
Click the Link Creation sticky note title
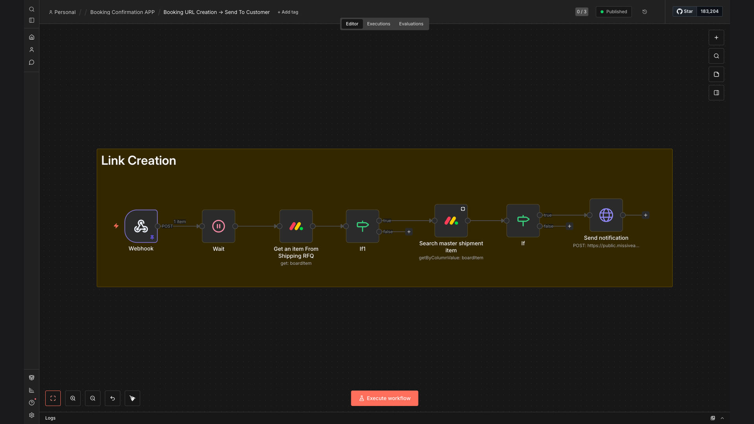[x=139, y=161]
